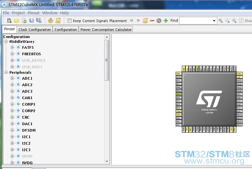252x169 pixels.
Task: Expand the CAN1 peripheral node
Action: tap(12, 97)
